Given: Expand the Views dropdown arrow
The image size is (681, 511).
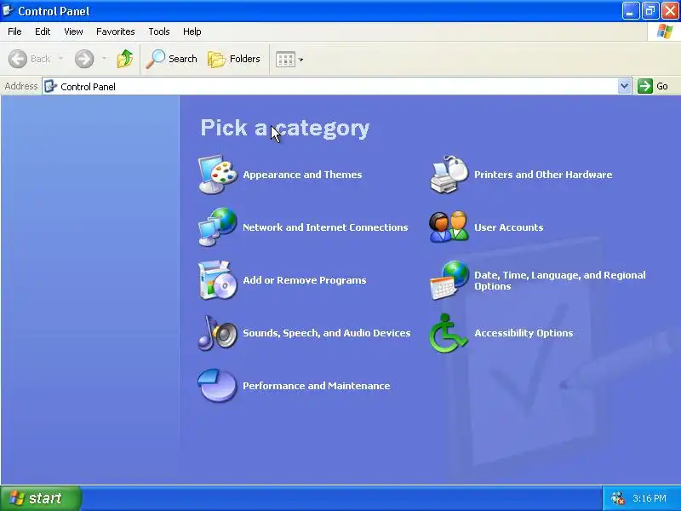Looking at the screenshot, I should click(301, 60).
